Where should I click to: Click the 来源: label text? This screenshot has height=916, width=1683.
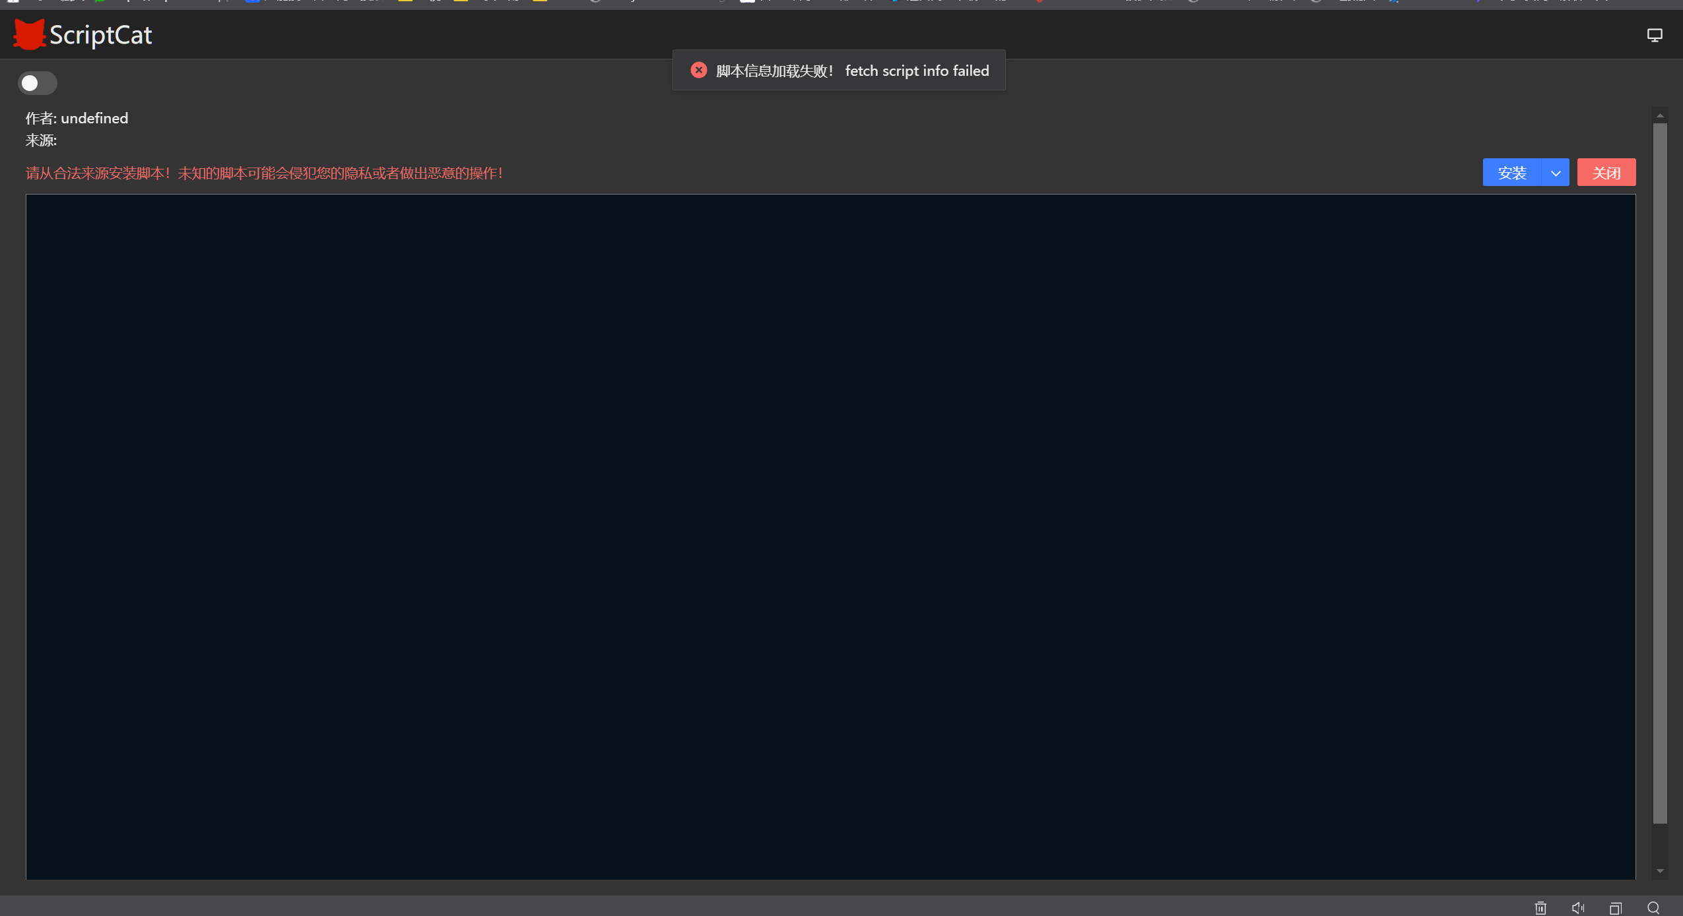click(x=41, y=140)
